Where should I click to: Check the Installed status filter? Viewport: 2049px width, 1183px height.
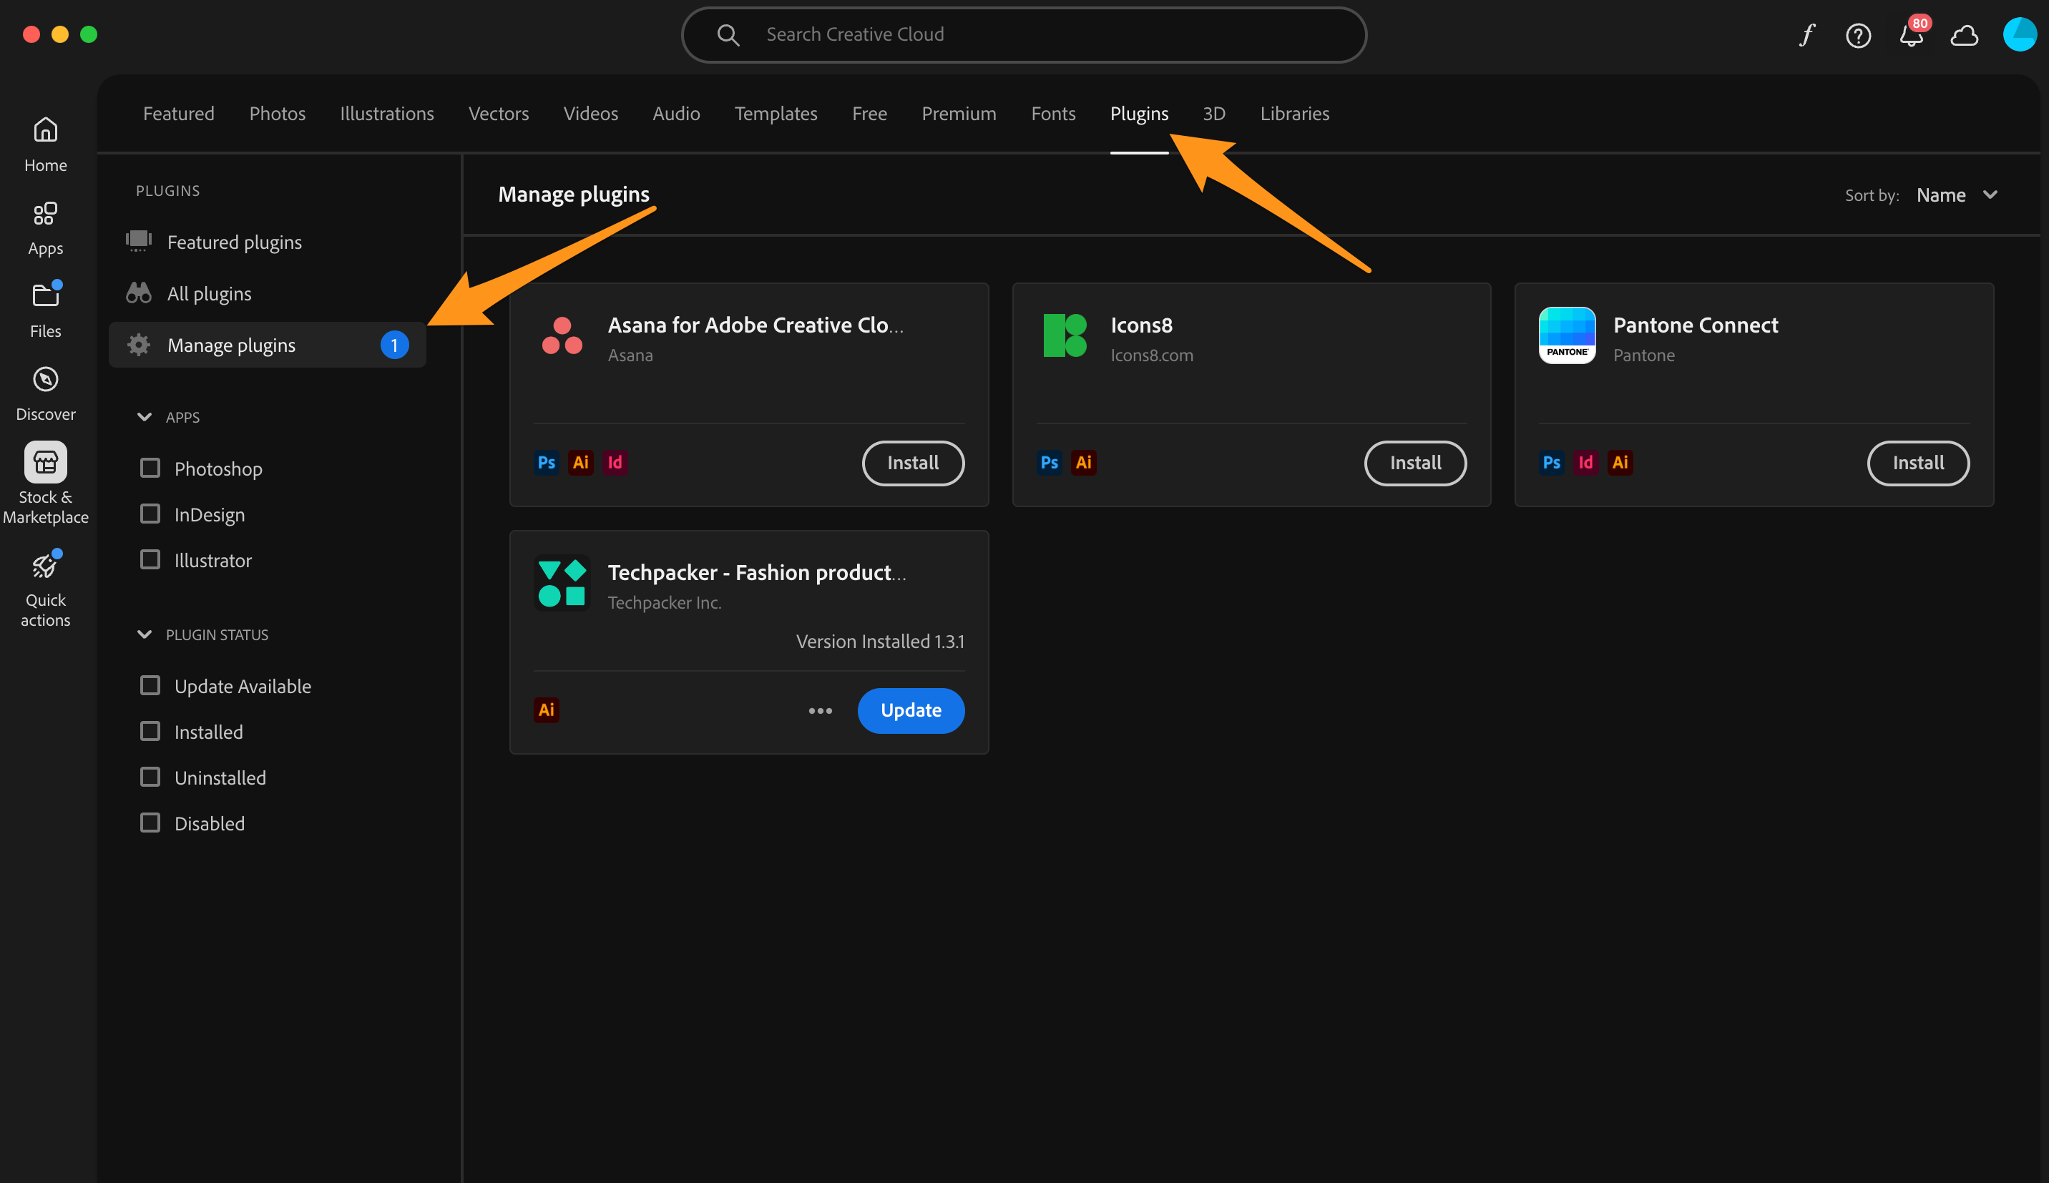[x=150, y=731]
